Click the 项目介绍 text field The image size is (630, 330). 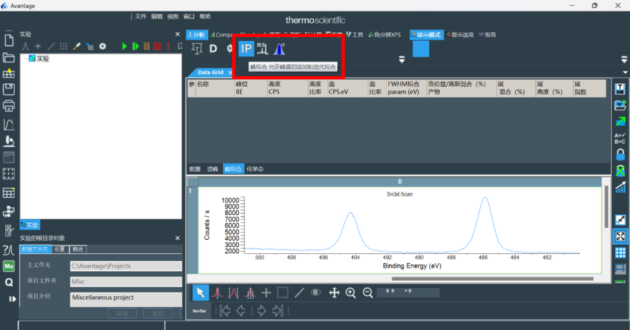pyautogui.click(x=126, y=299)
